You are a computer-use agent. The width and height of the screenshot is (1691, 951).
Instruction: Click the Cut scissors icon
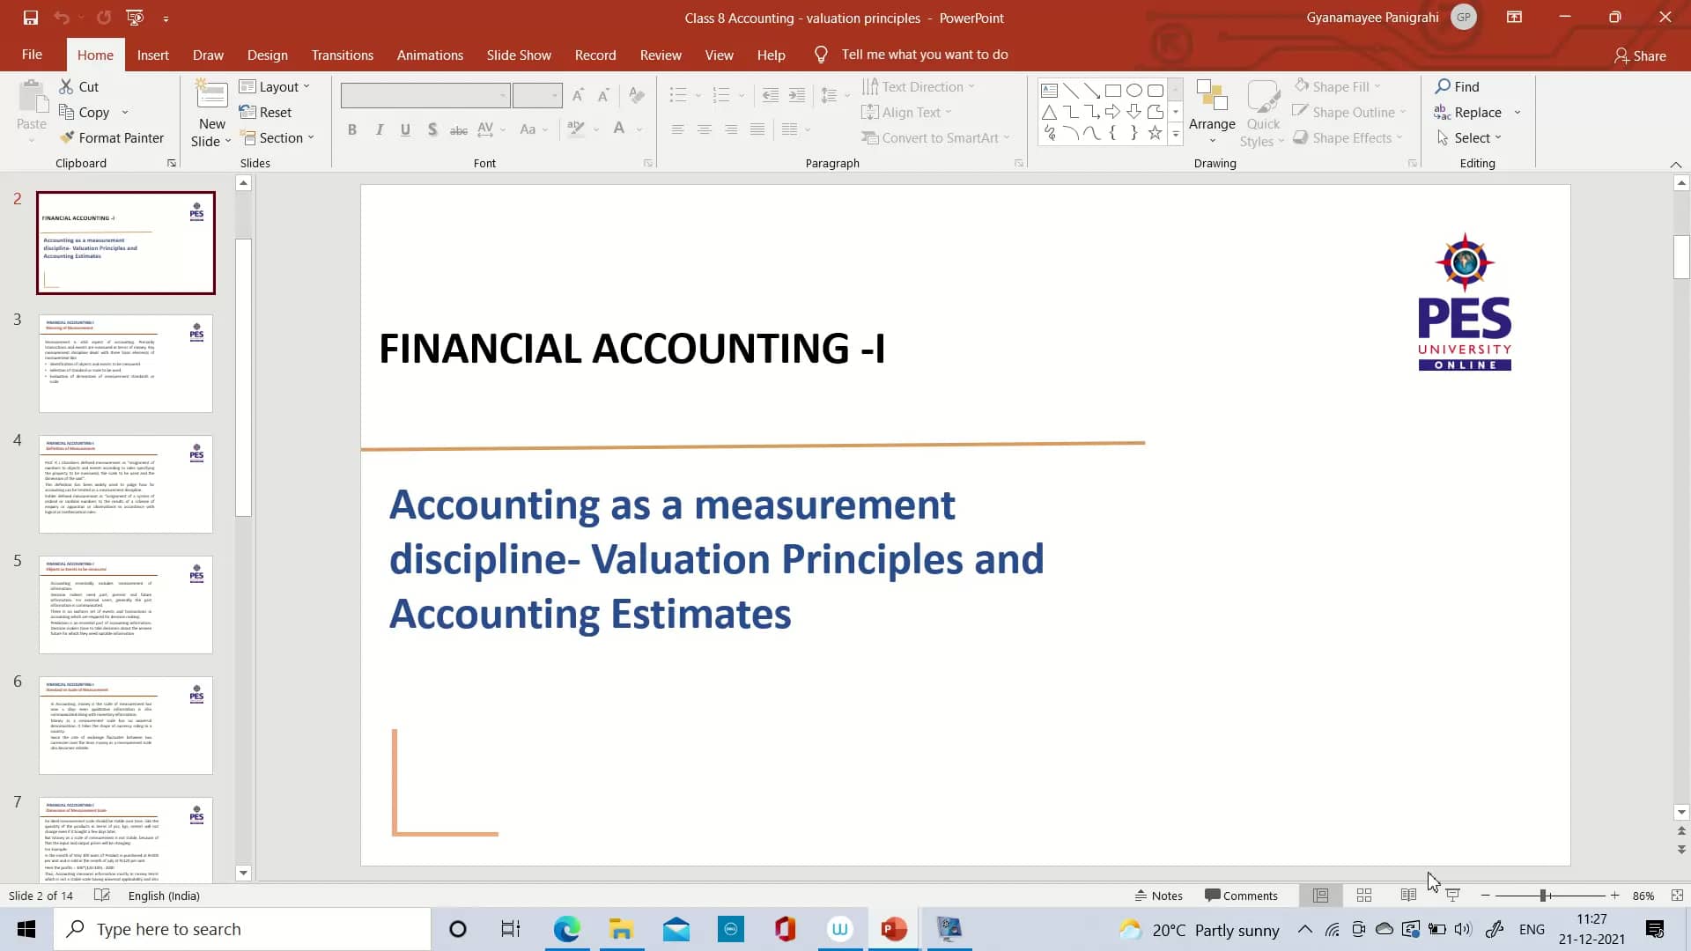[x=66, y=86]
